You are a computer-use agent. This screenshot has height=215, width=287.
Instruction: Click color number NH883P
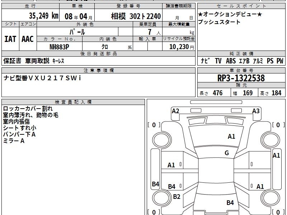click(59, 47)
